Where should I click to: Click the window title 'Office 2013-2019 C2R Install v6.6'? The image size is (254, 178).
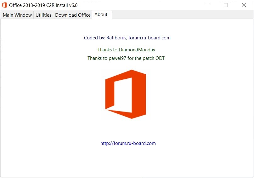43,5
